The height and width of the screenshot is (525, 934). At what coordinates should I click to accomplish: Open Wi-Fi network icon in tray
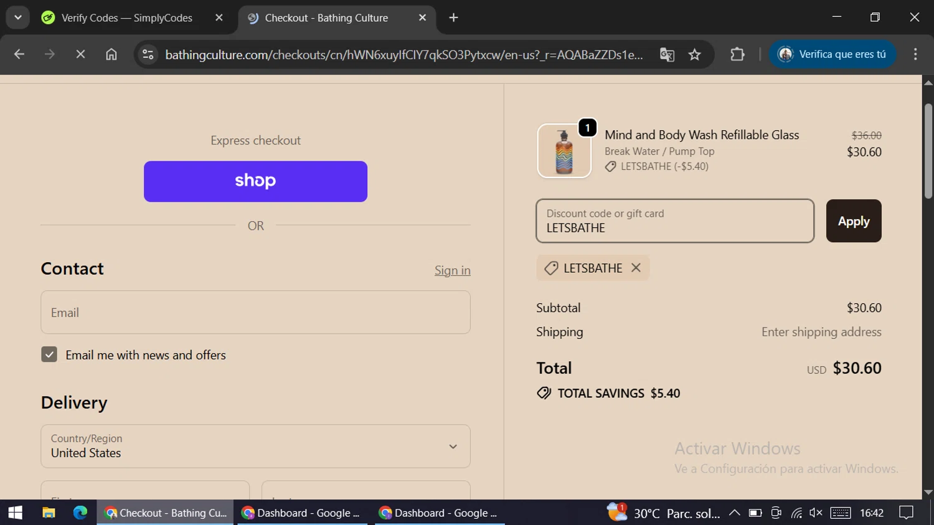796,513
